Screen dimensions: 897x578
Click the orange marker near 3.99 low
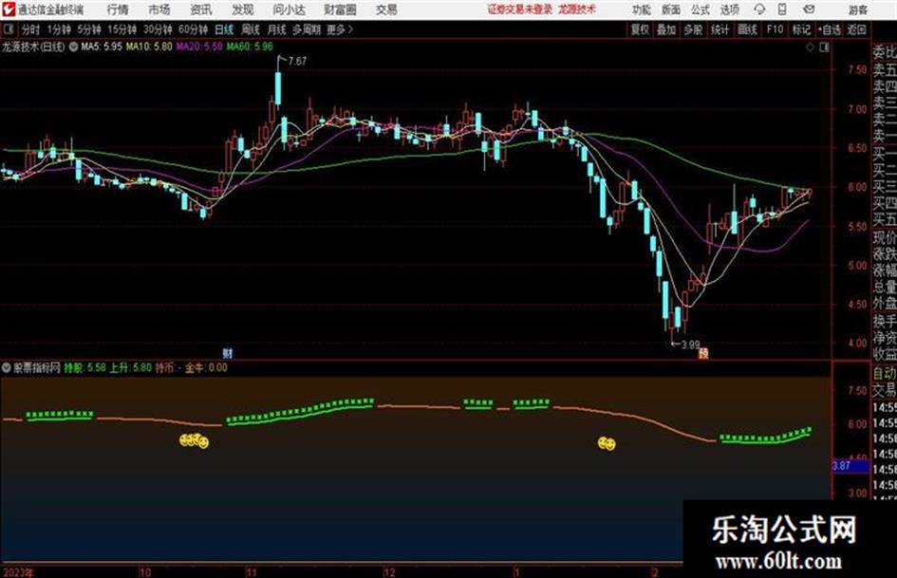(x=703, y=354)
